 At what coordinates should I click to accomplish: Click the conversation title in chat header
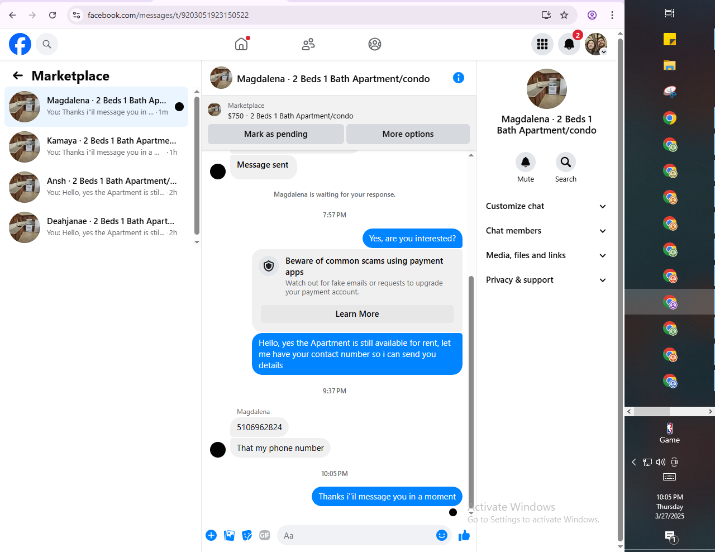(x=333, y=79)
